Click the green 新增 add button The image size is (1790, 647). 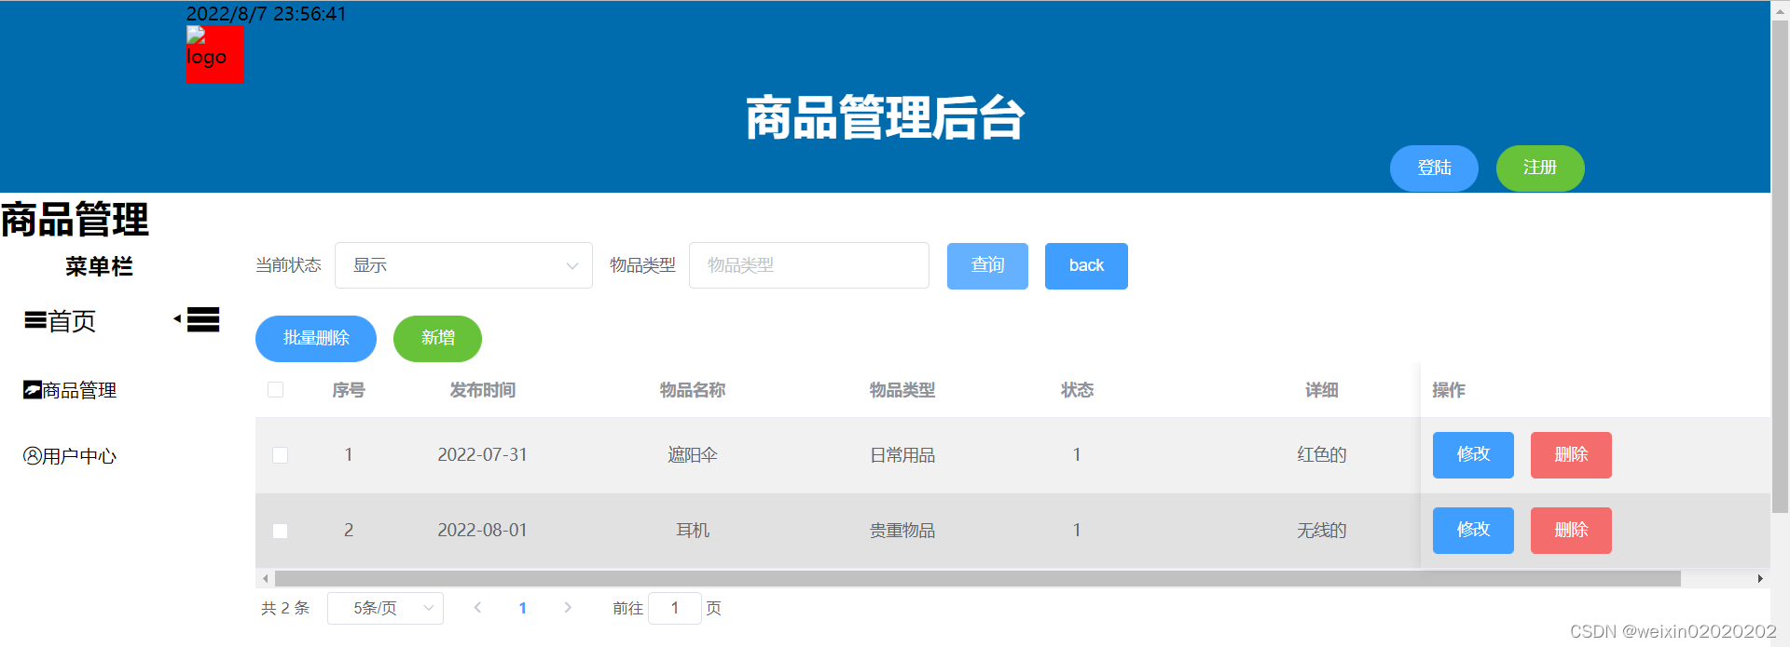(x=437, y=338)
